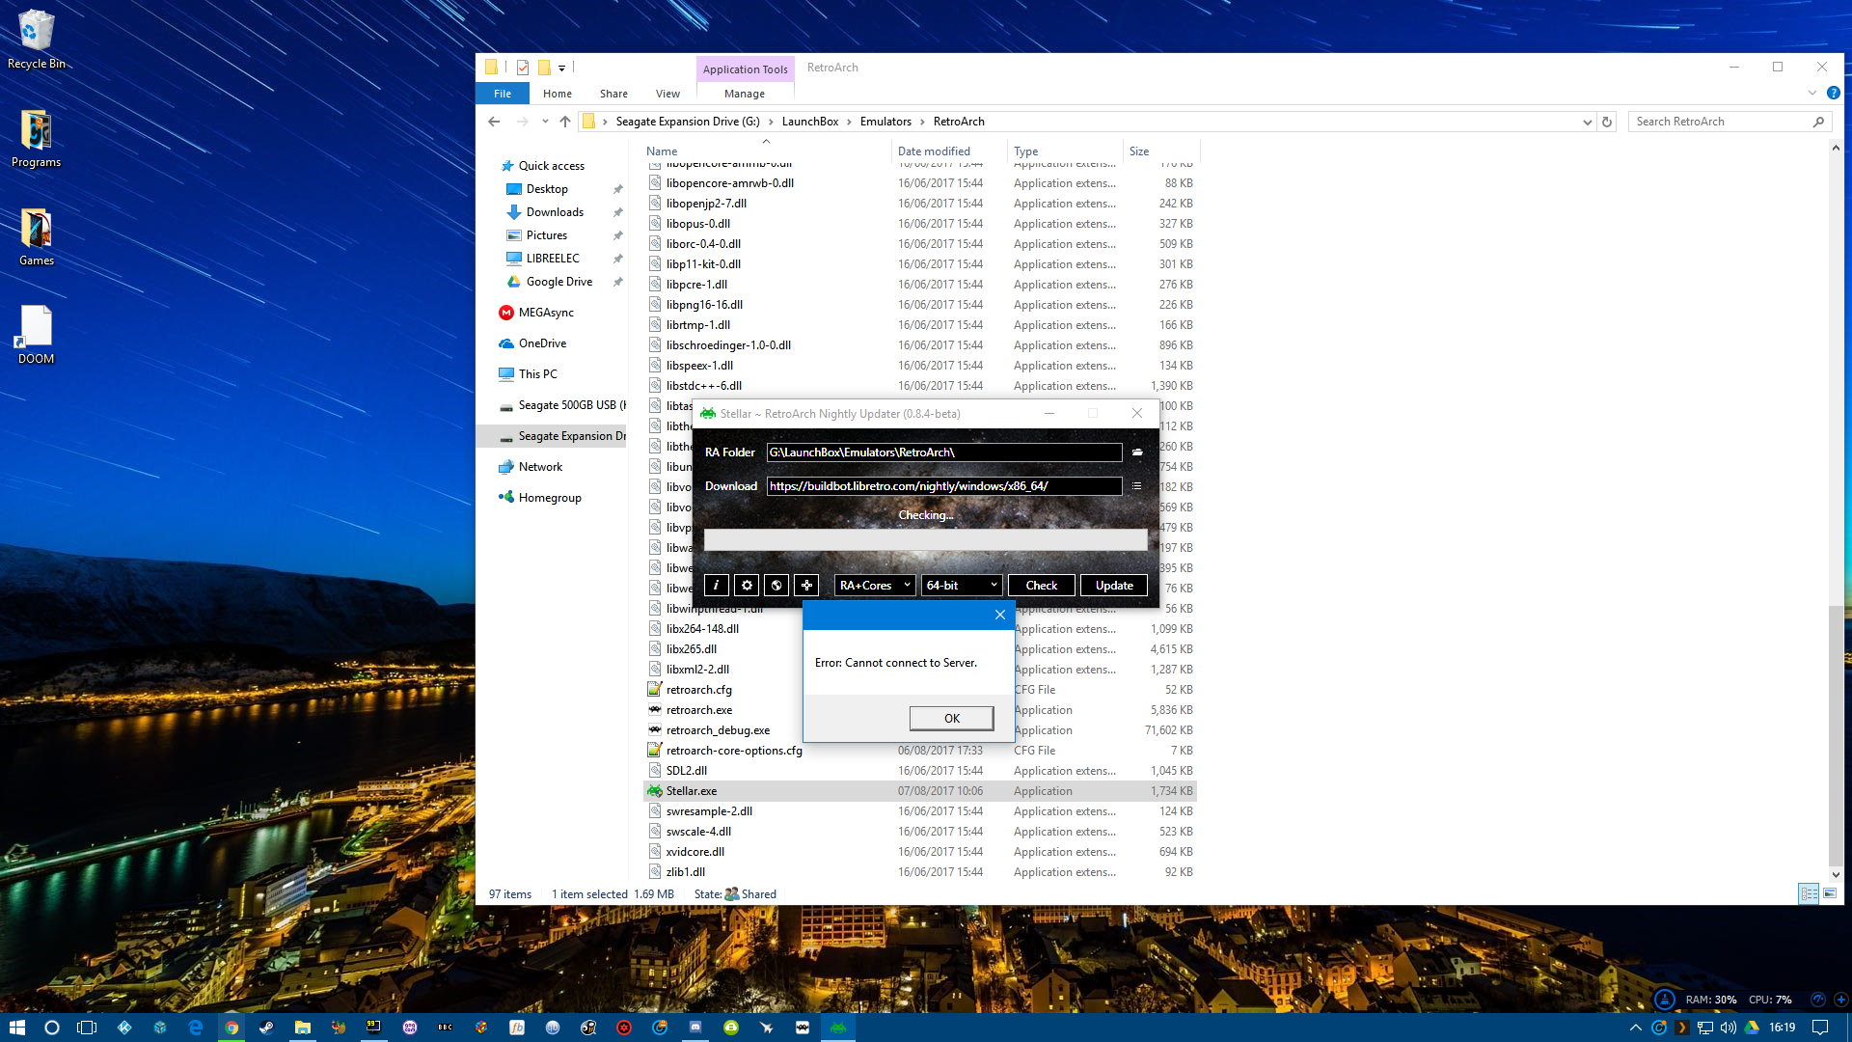Expand the Explorer ribbon chevron

[1811, 93]
